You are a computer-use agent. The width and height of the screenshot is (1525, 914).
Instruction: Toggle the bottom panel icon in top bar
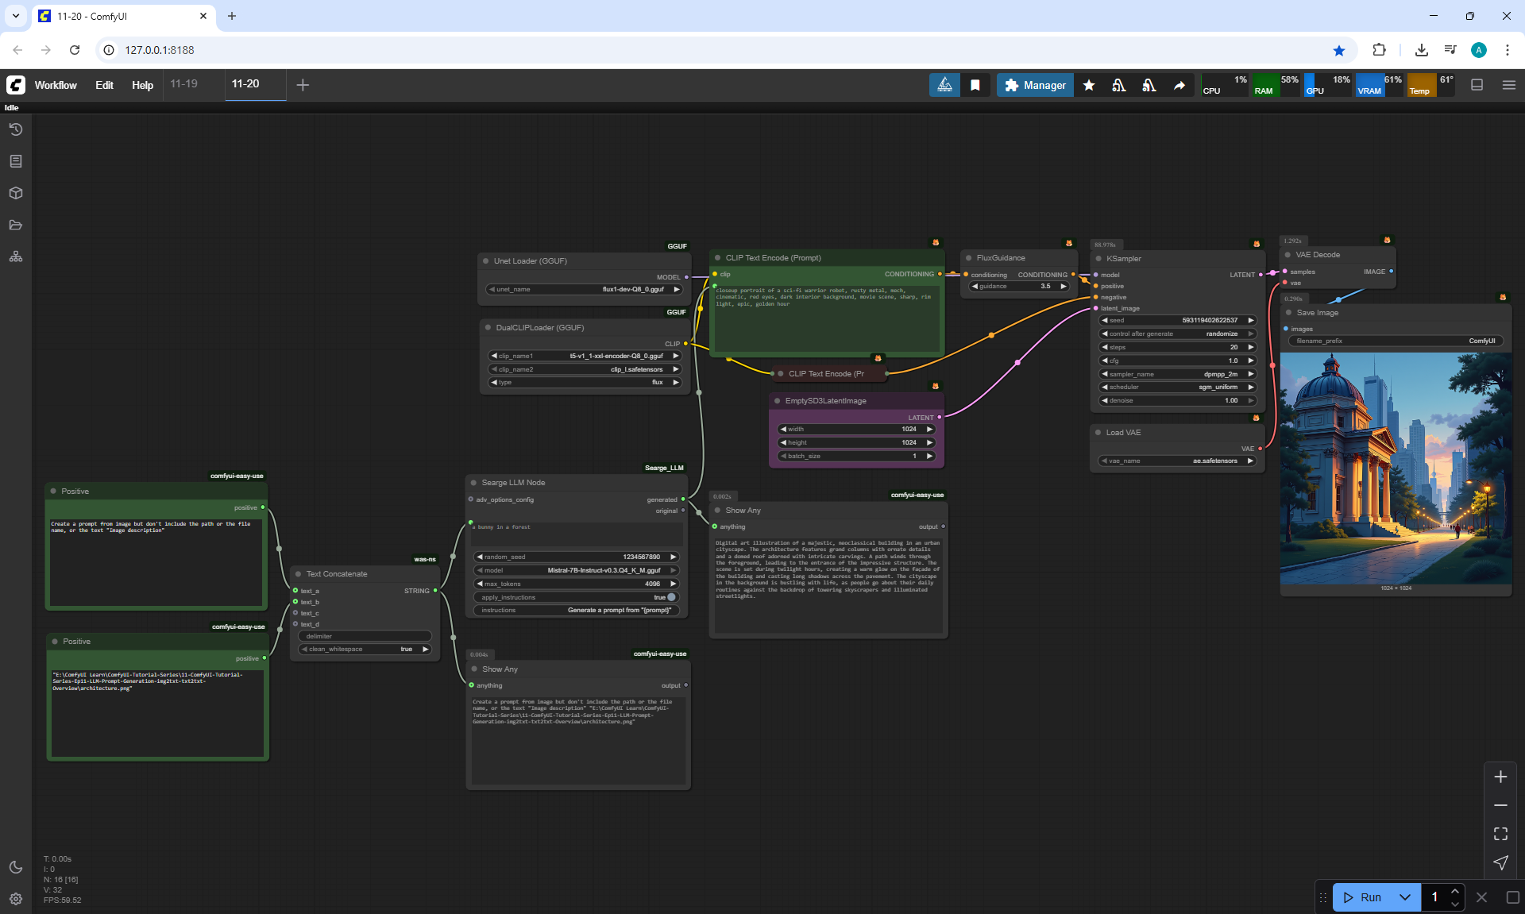click(x=1477, y=85)
